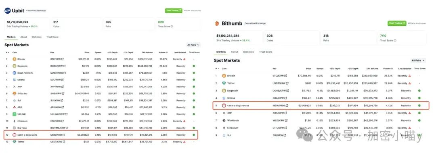Click 'cat in a dogs world' name on Upbit
The width and height of the screenshot is (436, 153).
pyautogui.click(x=27, y=135)
